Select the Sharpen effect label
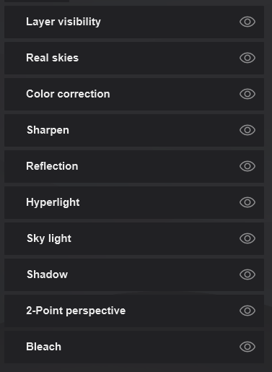 (48, 130)
